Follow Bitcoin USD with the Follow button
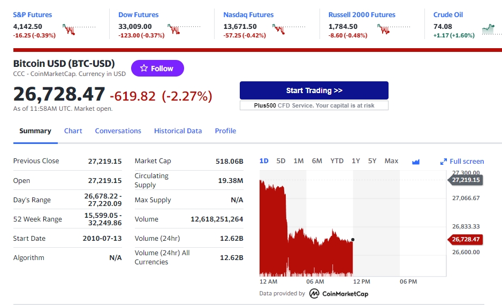This screenshot has width=502, height=305. [x=157, y=68]
